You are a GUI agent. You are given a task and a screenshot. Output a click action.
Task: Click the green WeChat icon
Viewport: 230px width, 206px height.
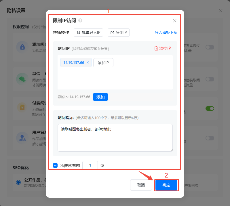coord(22,79)
